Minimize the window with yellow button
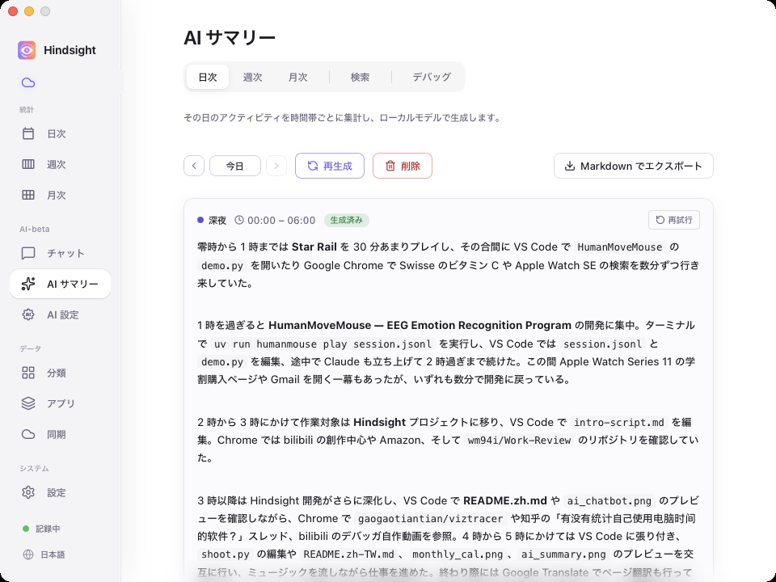Screen dimensions: 776x582 tap(29, 11)
